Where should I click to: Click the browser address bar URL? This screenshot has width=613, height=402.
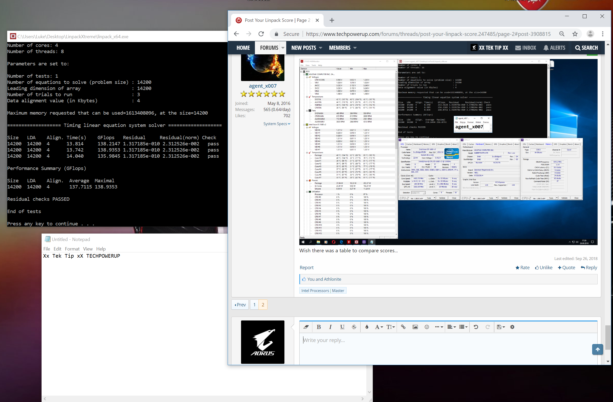[x=428, y=34]
